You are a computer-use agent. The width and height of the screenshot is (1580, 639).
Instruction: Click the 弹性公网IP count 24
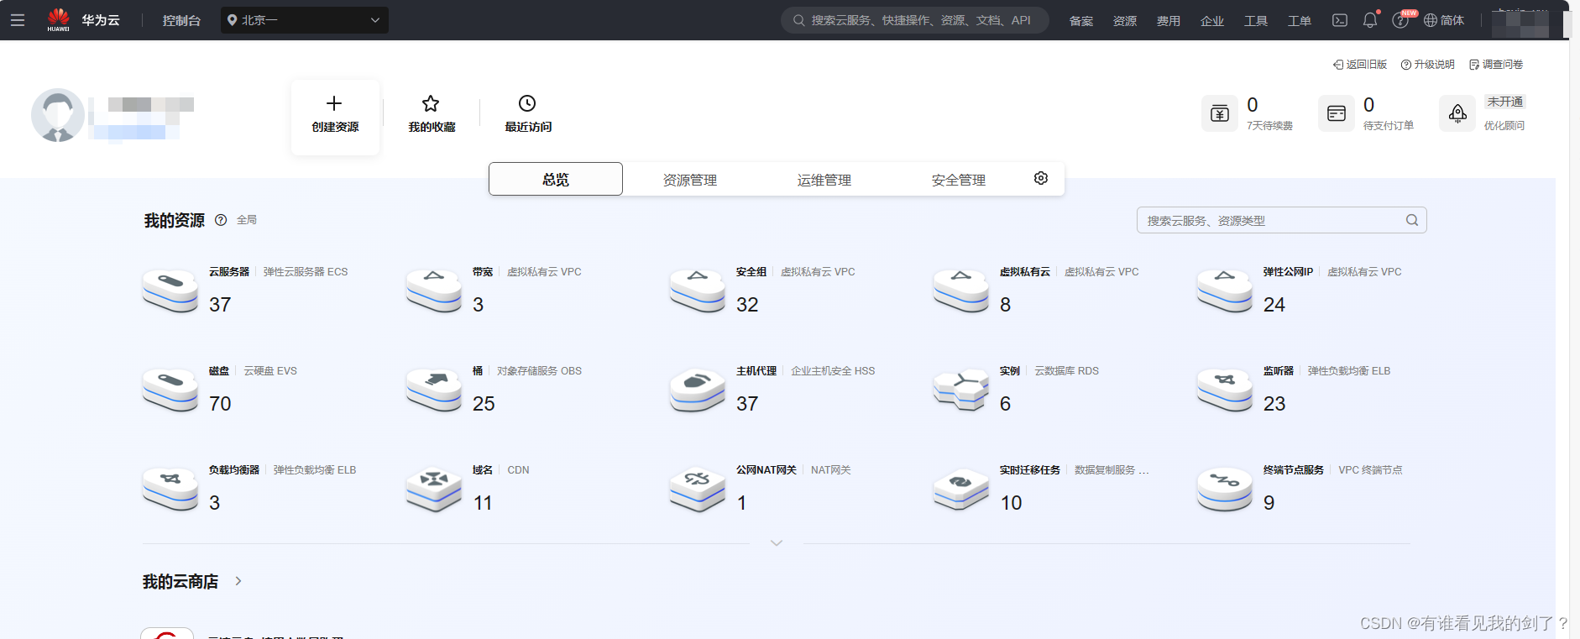1274,305
